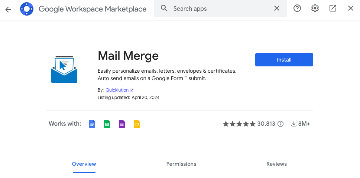Switch to the Reviews tab
The width and height of the screenshot is (360, 178).
coord(276,164)
